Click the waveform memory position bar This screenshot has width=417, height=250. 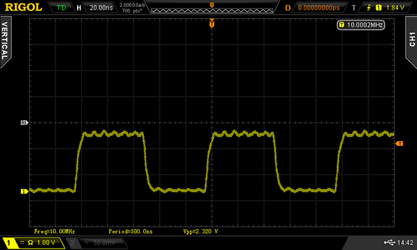click(x=212, y=10)
